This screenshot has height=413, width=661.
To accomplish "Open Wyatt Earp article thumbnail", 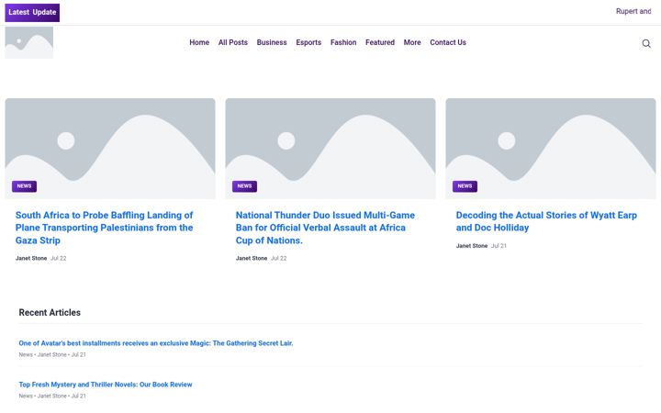I will [x=551, y=149].
